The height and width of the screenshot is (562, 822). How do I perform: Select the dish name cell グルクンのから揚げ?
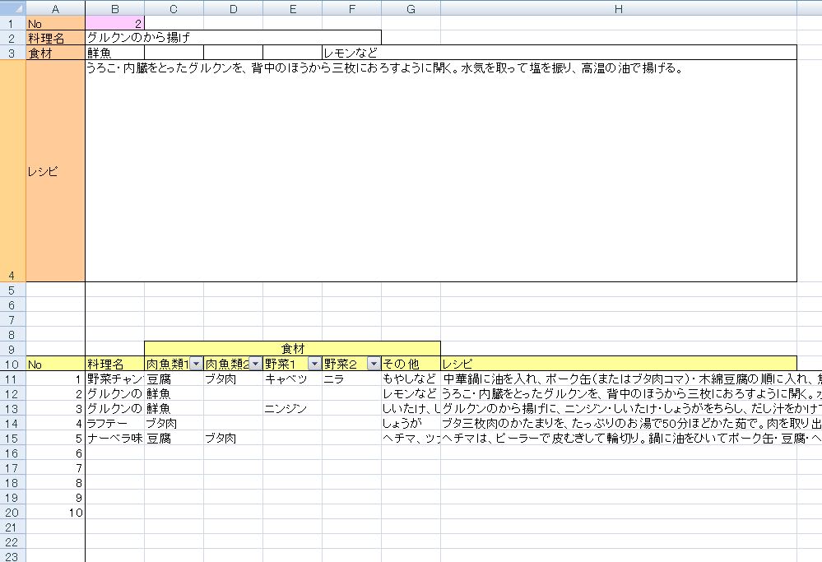click(233, 37)
